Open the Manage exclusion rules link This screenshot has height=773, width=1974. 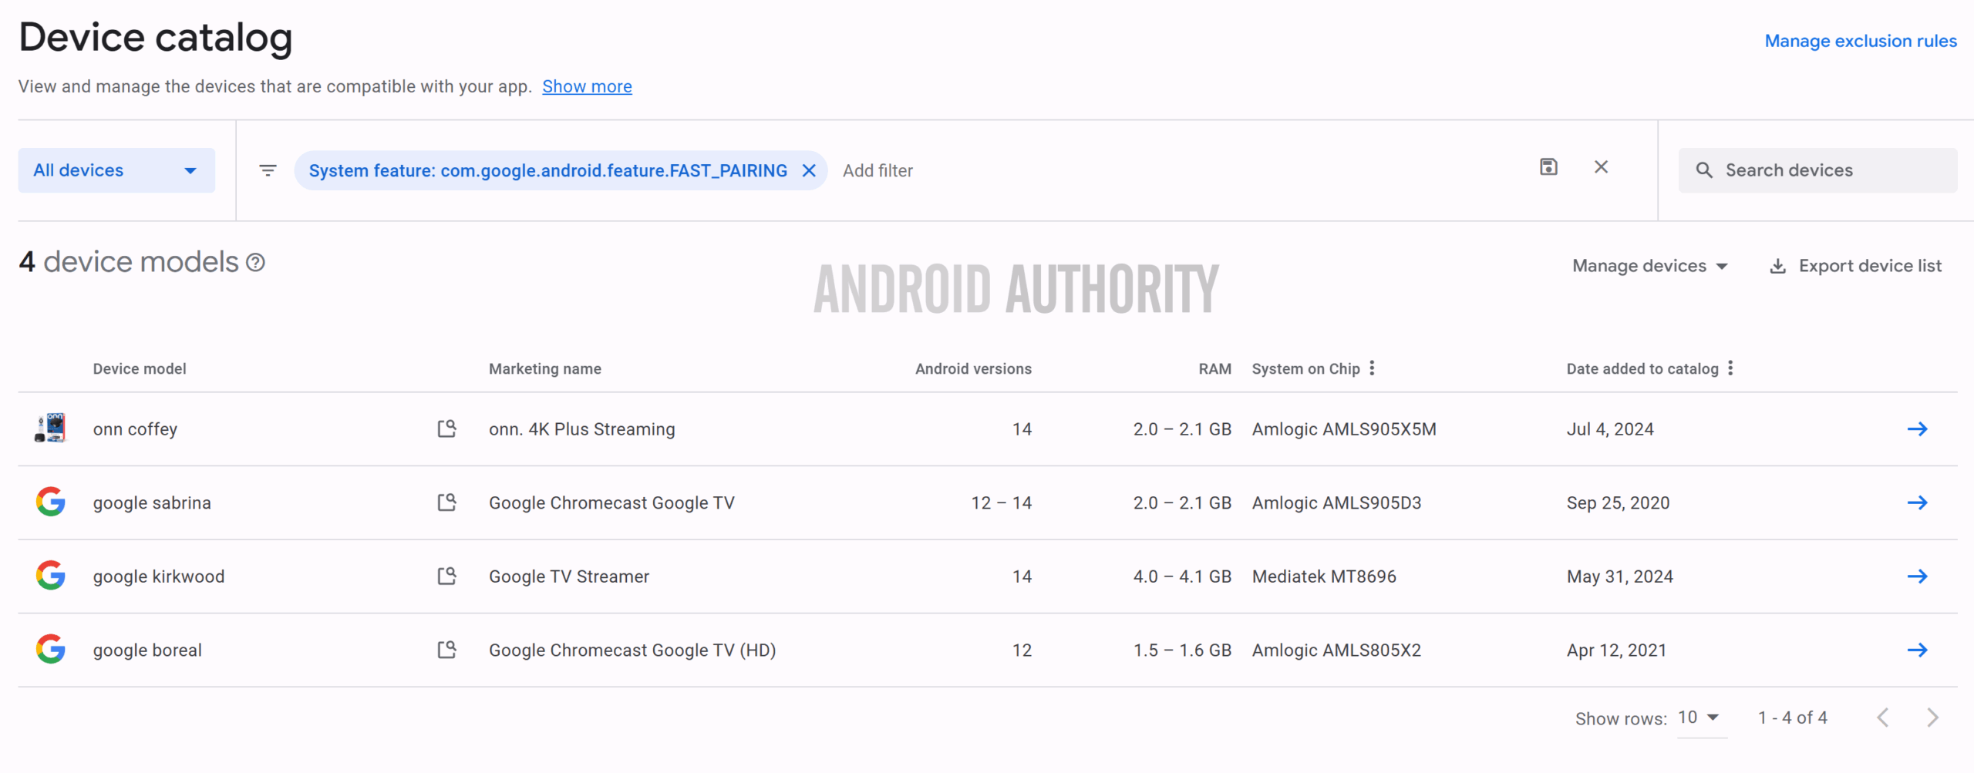1860,41
